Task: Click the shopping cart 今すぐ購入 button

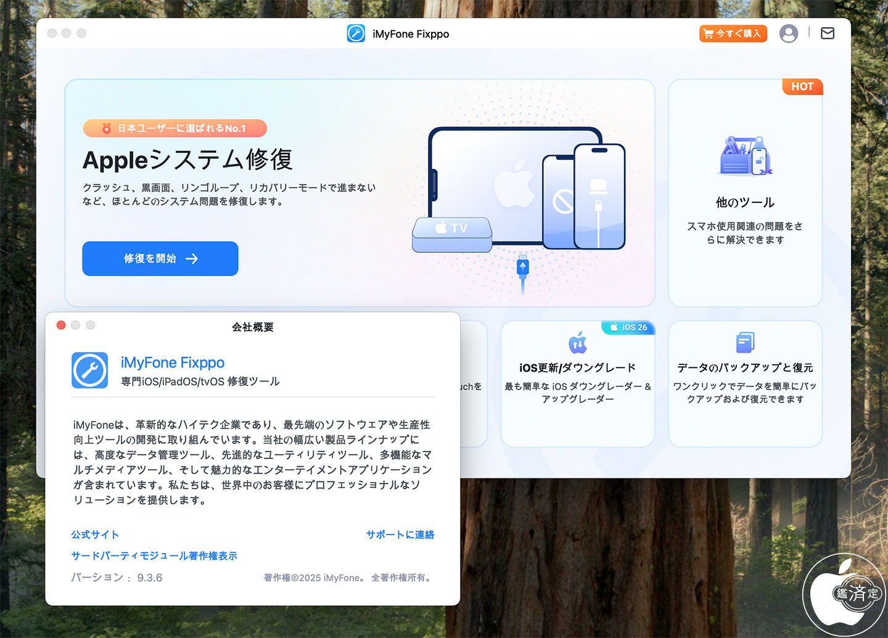Action: coord(733,33)
